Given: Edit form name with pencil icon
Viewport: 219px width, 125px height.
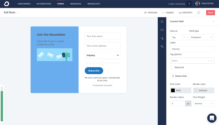Looking at the screenshot, I should coord(18,12).
